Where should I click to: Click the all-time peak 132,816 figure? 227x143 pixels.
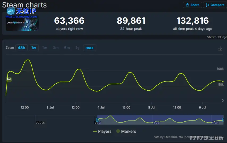coord(193,20)
